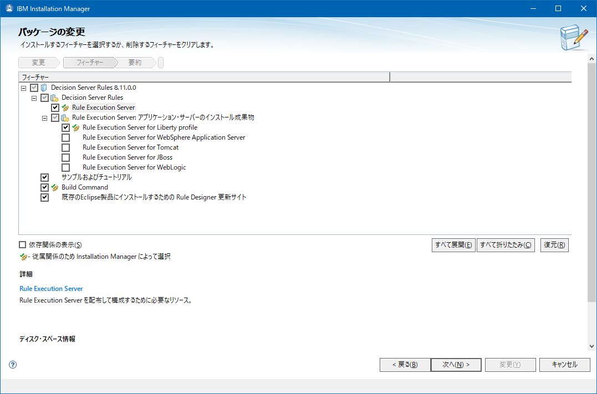
Task: Collapse the Rule Execution Server: アプリケーション・サーバー node
Action: pyautogui.click(x=44, y=118)
